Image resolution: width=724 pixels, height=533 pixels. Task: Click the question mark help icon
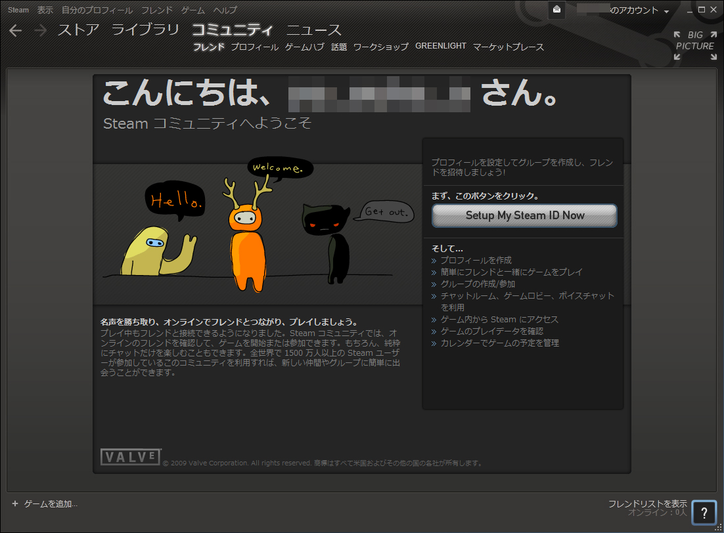point(704,512)
